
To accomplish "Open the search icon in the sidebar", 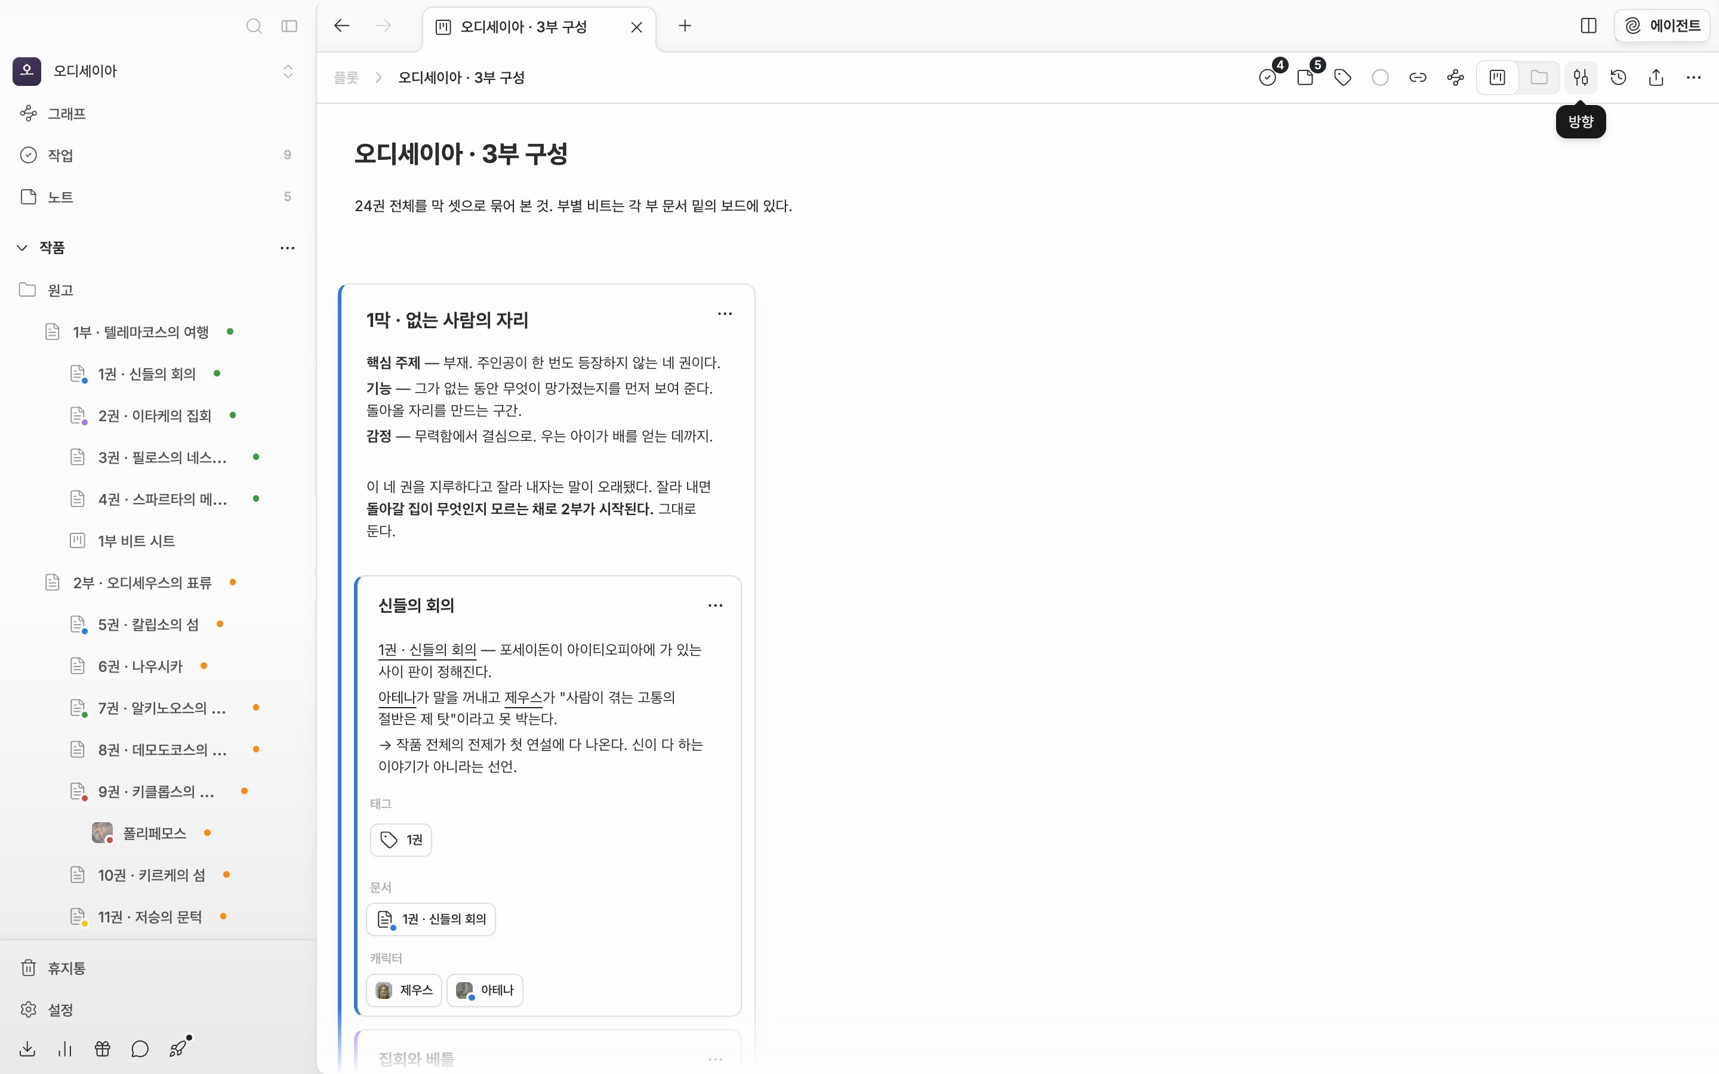I will pyautogui.click(x=254, y=26).
